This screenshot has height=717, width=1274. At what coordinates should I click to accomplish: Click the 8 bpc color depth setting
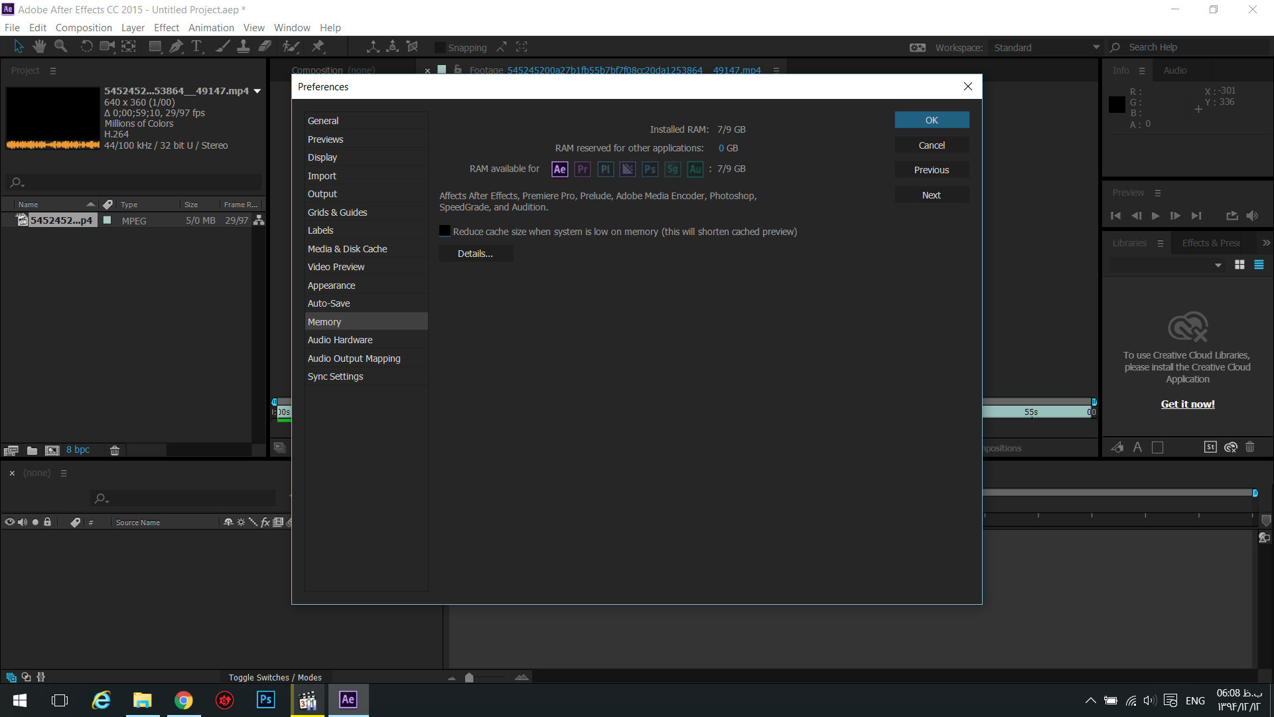point(78,450)
